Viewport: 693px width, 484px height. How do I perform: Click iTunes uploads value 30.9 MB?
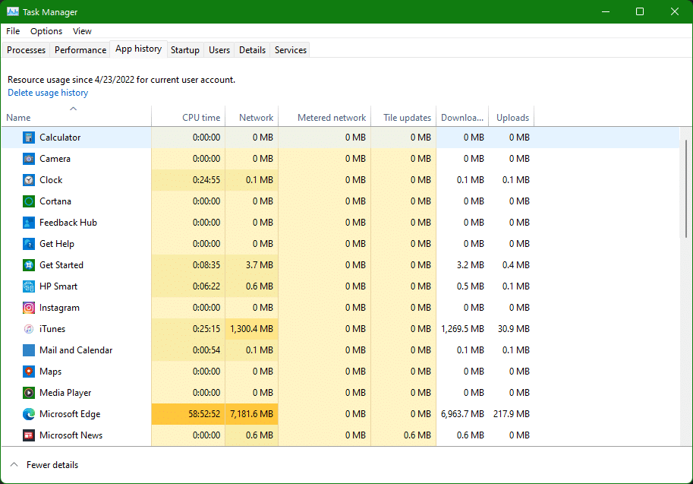click(x=514, y=329)
